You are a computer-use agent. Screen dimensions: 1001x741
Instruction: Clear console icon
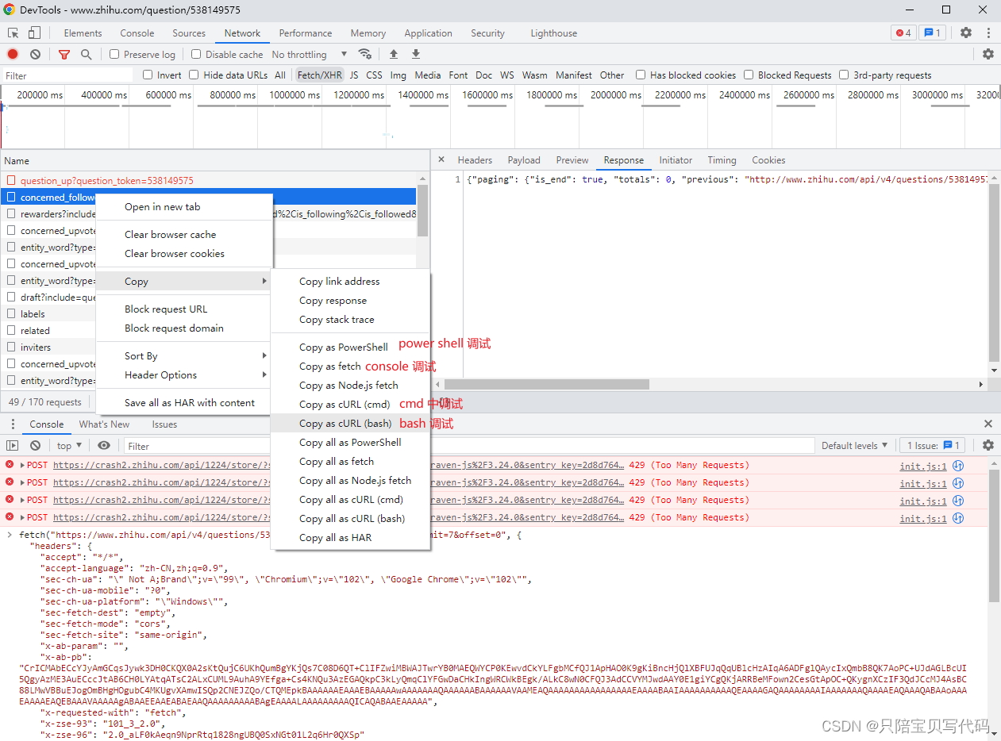coord(35,445)
